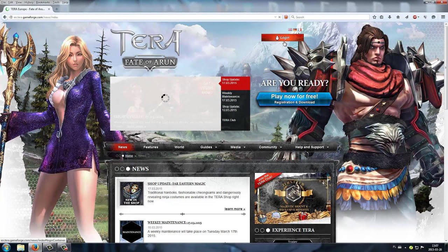The width and height of the screenshot is (448, 252).
Task: Open File Explorer from the taskbar
Action: pos(21,247)
